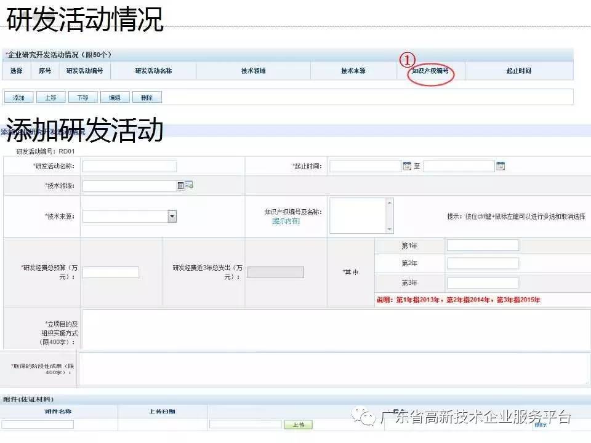Open the start date calendar picker
This screenshot has height=443, width=591.
click(407, 166)
